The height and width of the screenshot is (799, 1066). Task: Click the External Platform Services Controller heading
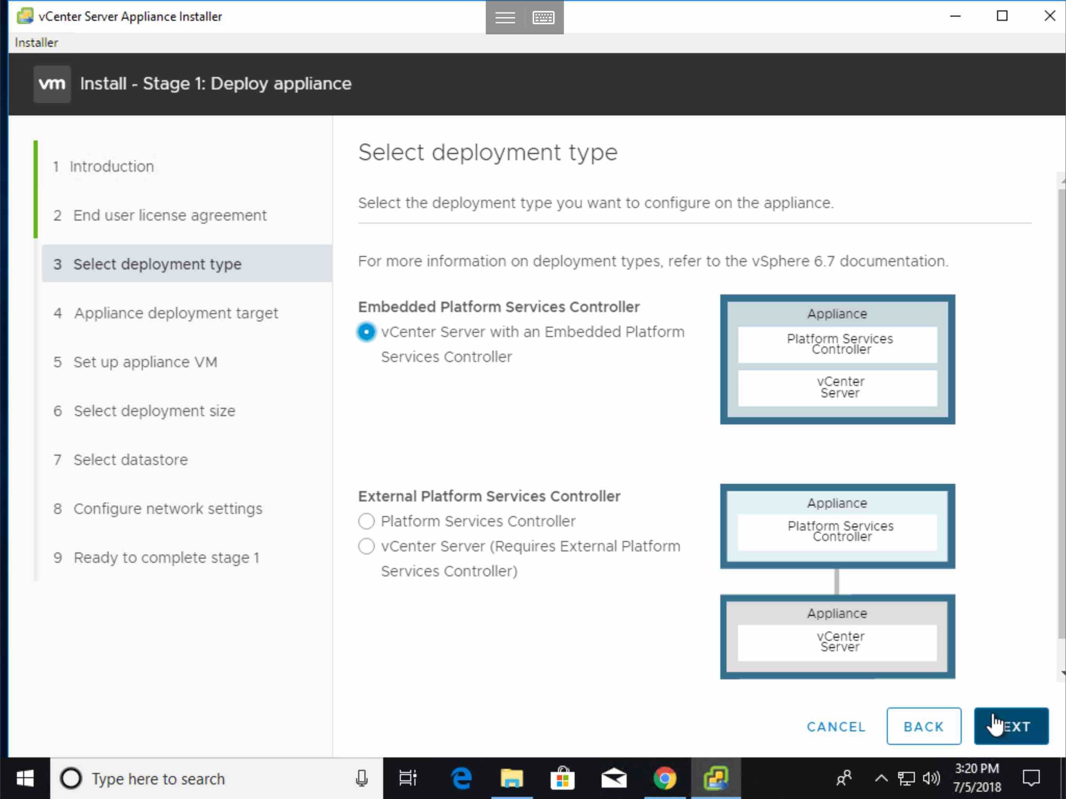pyautogui.click(x=489, y=496)
